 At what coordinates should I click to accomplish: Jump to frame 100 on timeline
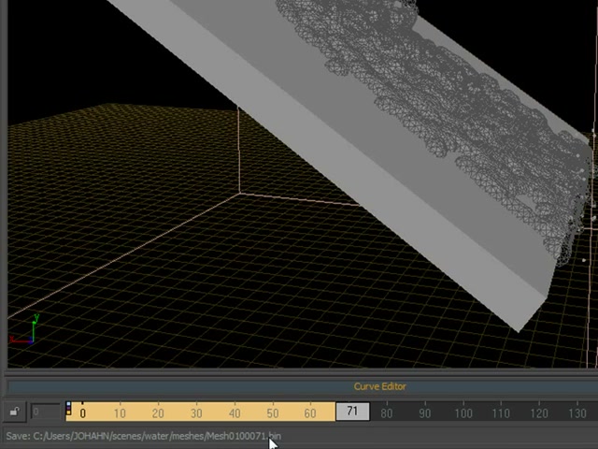[463, 413]
